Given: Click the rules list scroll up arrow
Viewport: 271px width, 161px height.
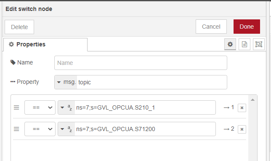Looking at the screenshot, I should tap(252, 100).
